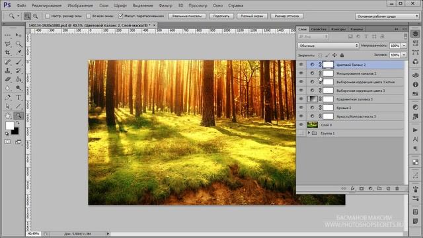Select the Magic Wand tool
Image resolution: width=423 pixels, height=238 pixels.
click(x=18, y=44)
